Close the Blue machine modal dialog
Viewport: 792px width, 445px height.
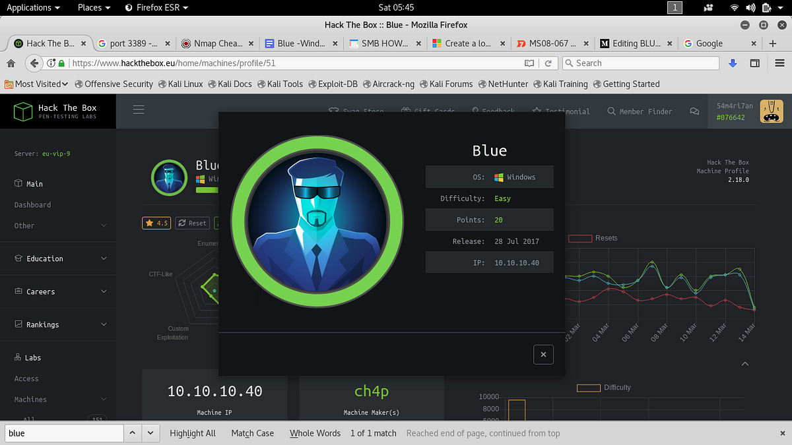tap(543, 354)
